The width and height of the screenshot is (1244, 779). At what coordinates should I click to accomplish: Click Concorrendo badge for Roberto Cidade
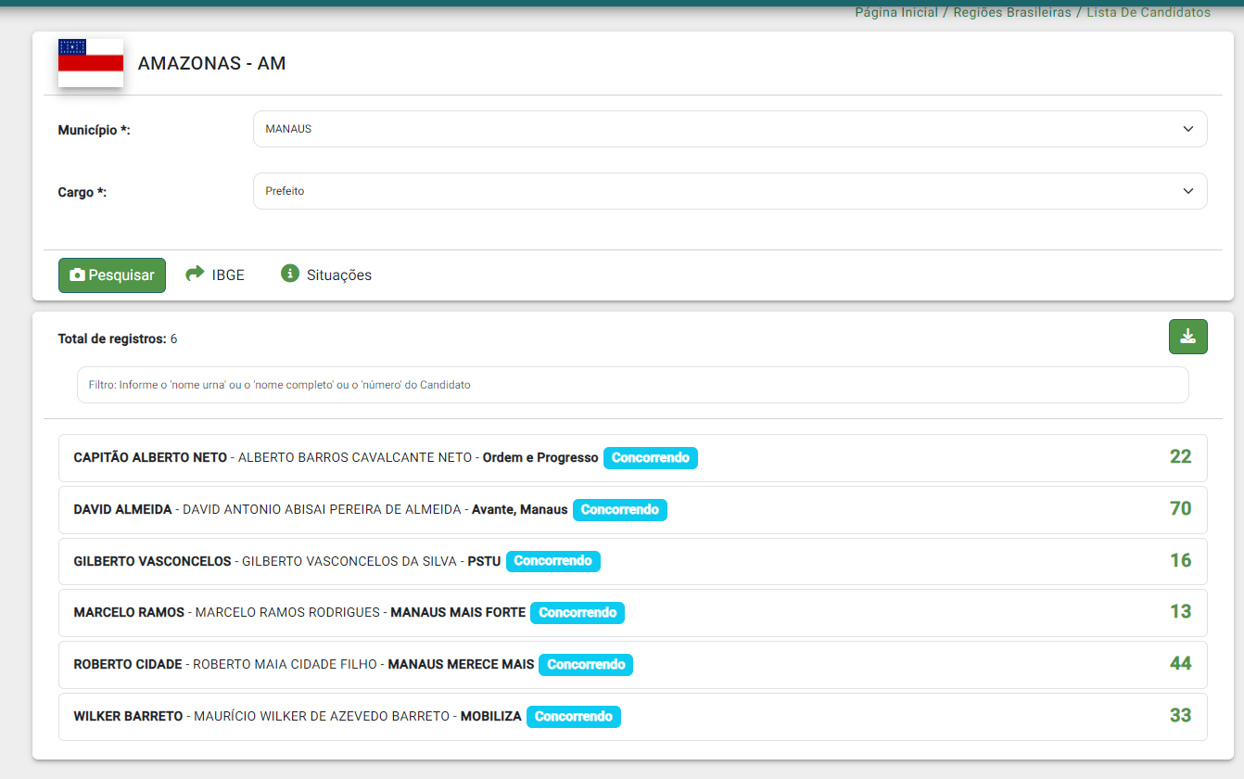[586, 665]
